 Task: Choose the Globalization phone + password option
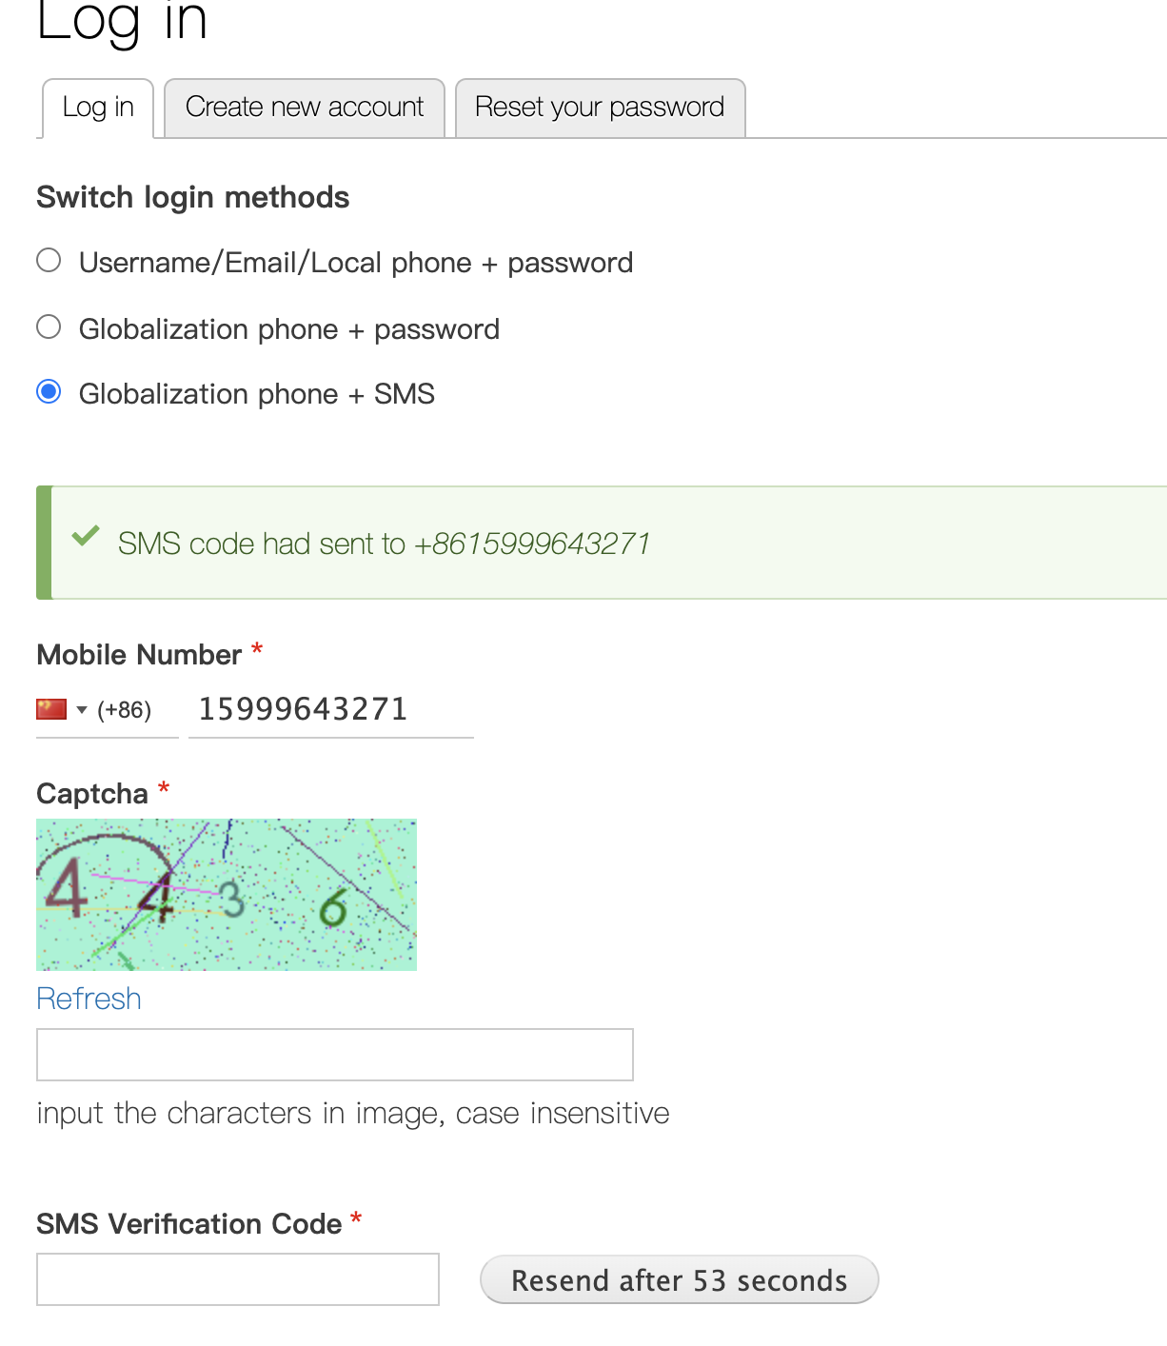[49, 326]
